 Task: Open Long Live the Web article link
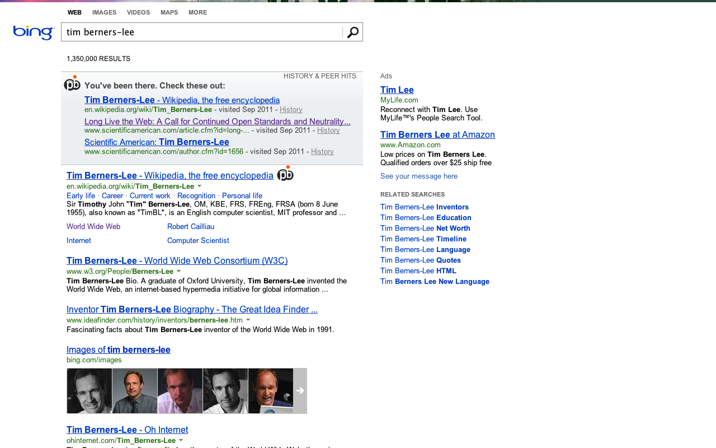tap(218, 122)
